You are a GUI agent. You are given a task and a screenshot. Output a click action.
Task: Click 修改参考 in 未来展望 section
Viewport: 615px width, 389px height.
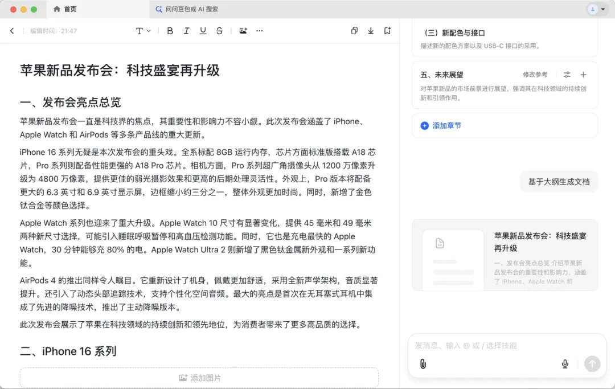click(535, 75)
